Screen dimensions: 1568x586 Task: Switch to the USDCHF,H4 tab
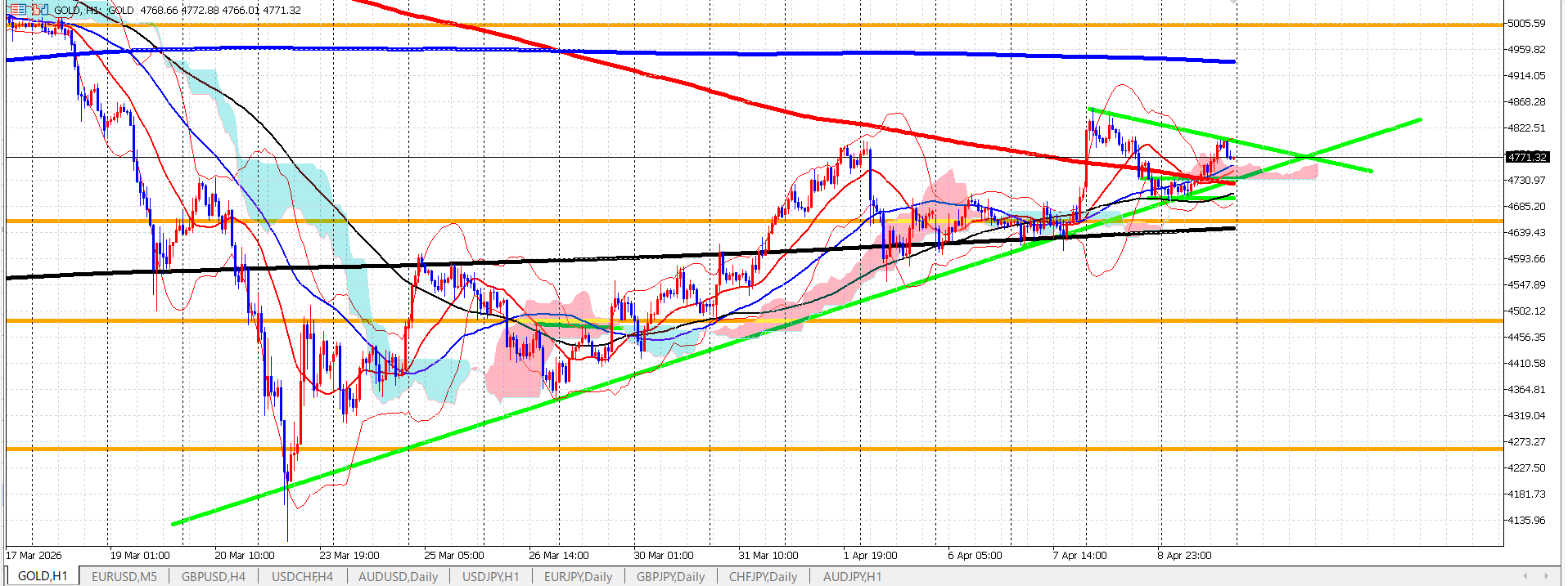[x=302, y=576]
